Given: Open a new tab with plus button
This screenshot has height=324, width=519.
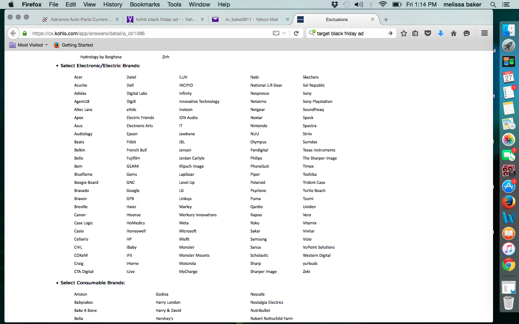Looking at the screenshot, I should (x=386, y=19).
